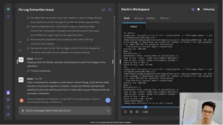Click the send arrow in the message box
Screen dimensions: 223x125
108,110
